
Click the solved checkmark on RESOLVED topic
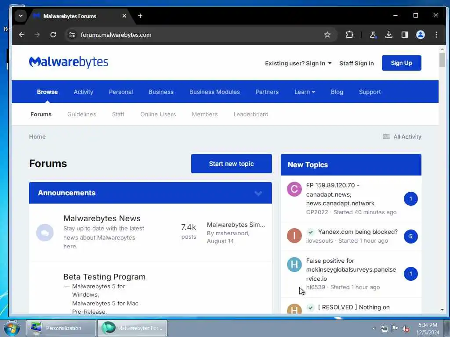311,308
